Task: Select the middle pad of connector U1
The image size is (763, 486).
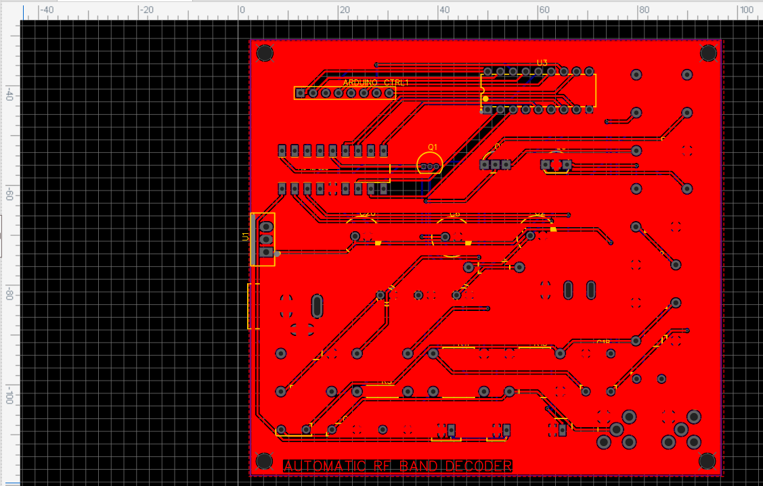Action: click(x=267, y=239)
